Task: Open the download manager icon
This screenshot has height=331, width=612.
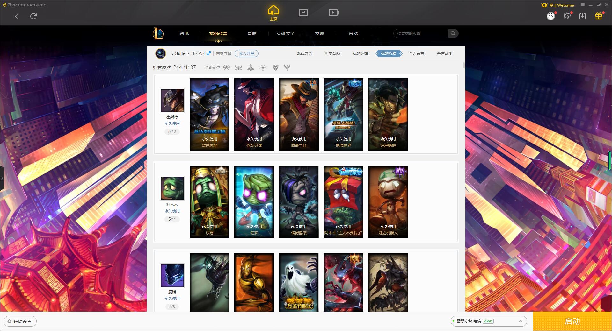Action: (583, 16)
